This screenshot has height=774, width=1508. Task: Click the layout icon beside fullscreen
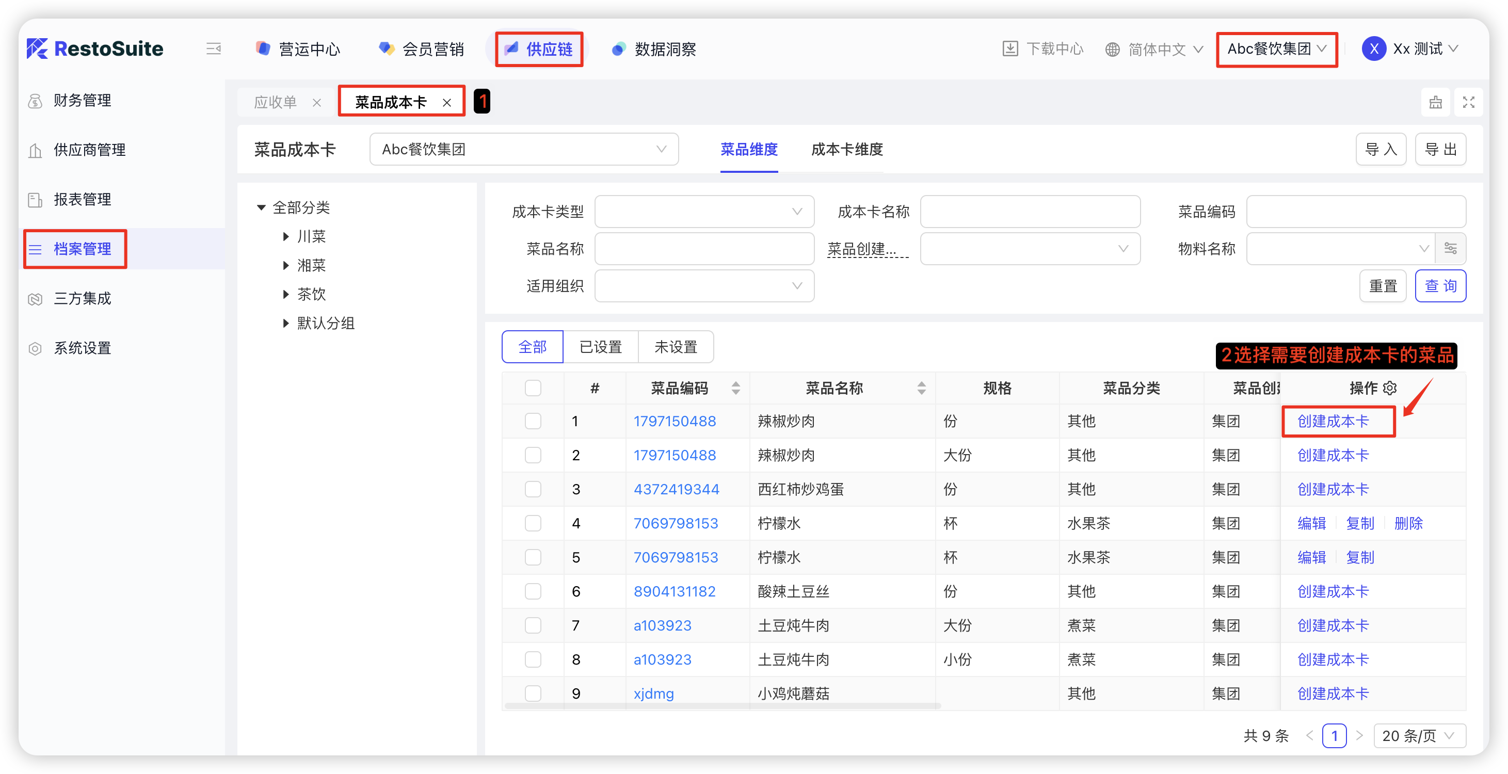click(x=1435, y=103)
